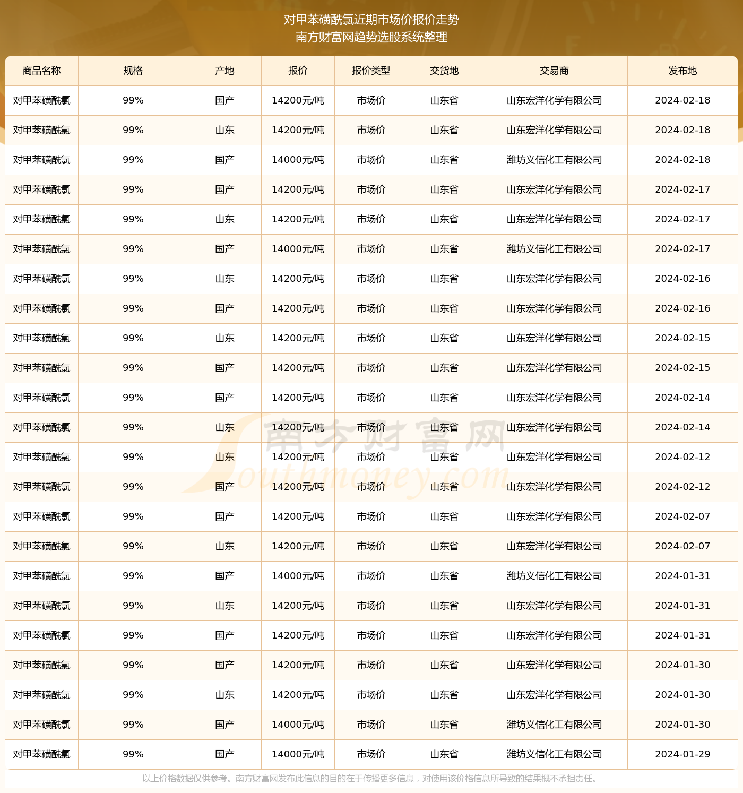Select 潍坊义信化工有限公司 in the 2024-01-31 row

click(x=554, y=576)
